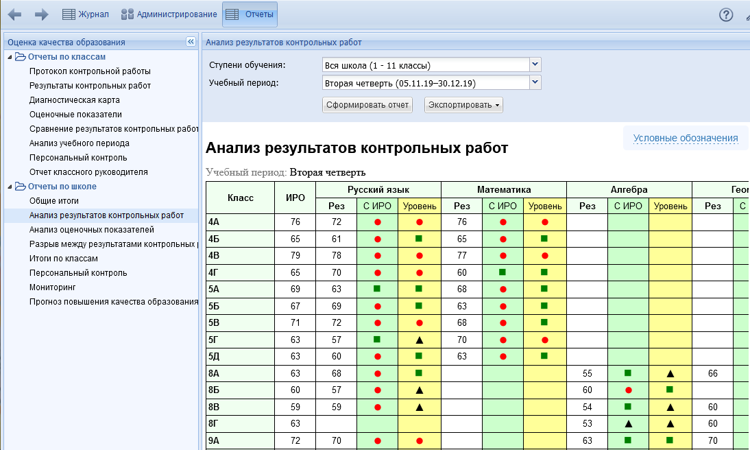Open Отчет классного руководителя report
This screenshot has width=750, height=450.
(x=88, y=172)
